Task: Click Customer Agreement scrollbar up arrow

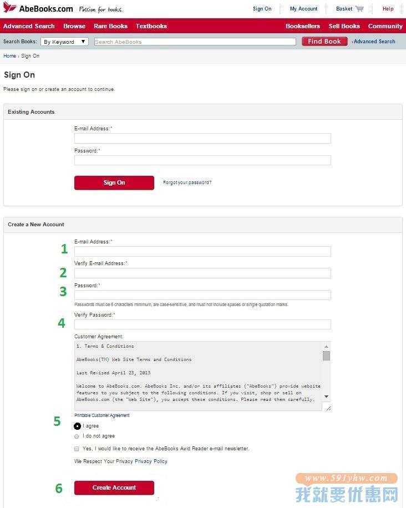Action: click(326, 347)
